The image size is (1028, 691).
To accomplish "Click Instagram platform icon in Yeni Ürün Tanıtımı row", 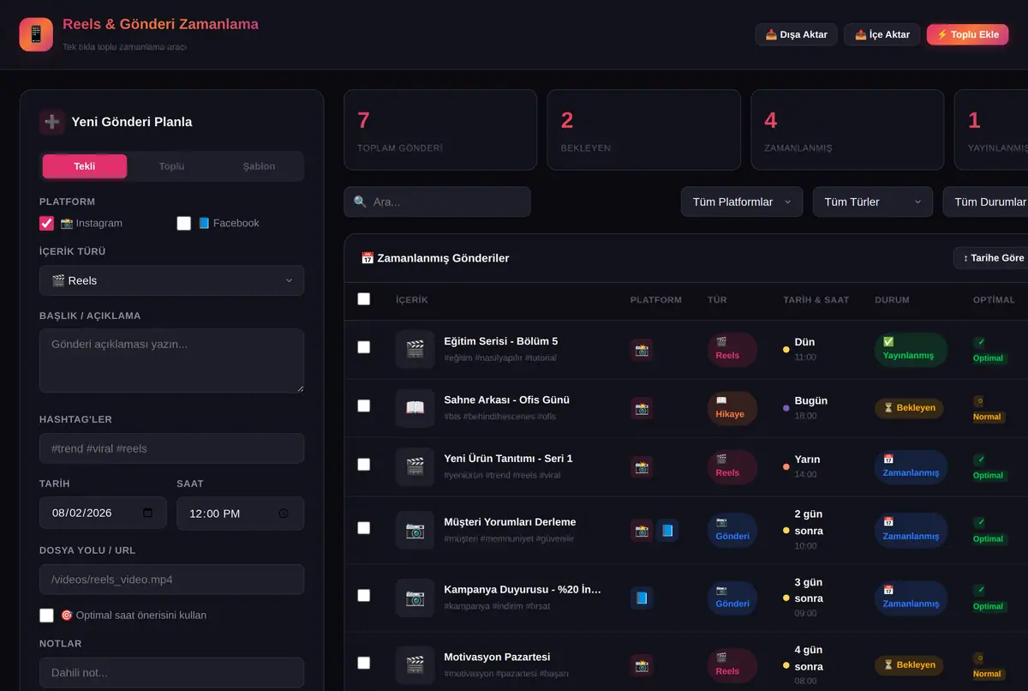I will (x=642, y=466).
